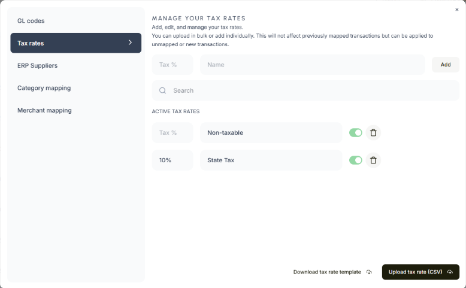Screen dimensions: 466x288
Task: Disable the State Tax toggle
Action: 356,160
